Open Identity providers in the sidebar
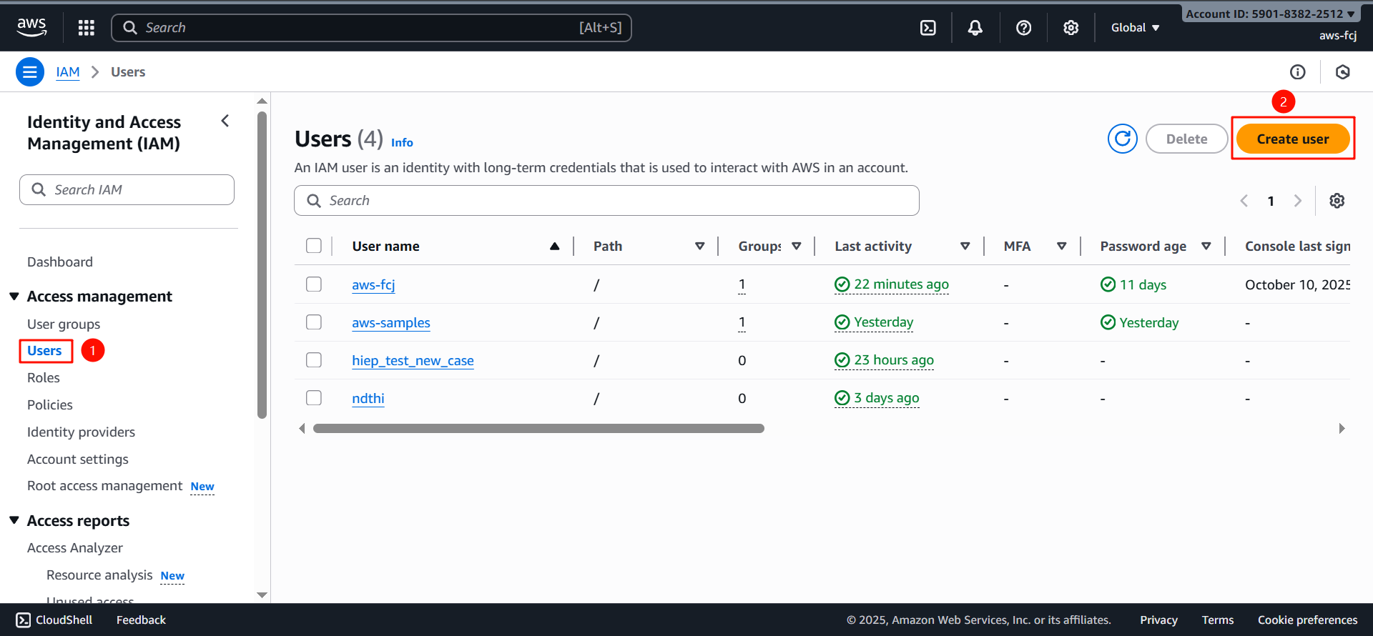Screen dimensions: 1373x636 [x=81, y=432]
